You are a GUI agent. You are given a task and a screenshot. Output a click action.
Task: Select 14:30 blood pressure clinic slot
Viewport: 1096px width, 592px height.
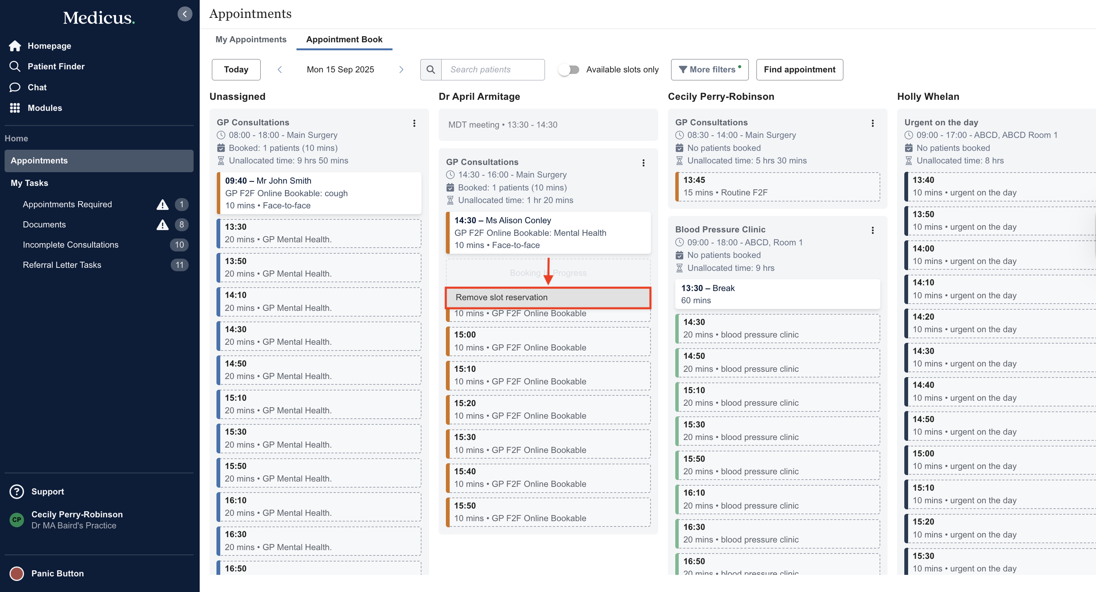777,328
